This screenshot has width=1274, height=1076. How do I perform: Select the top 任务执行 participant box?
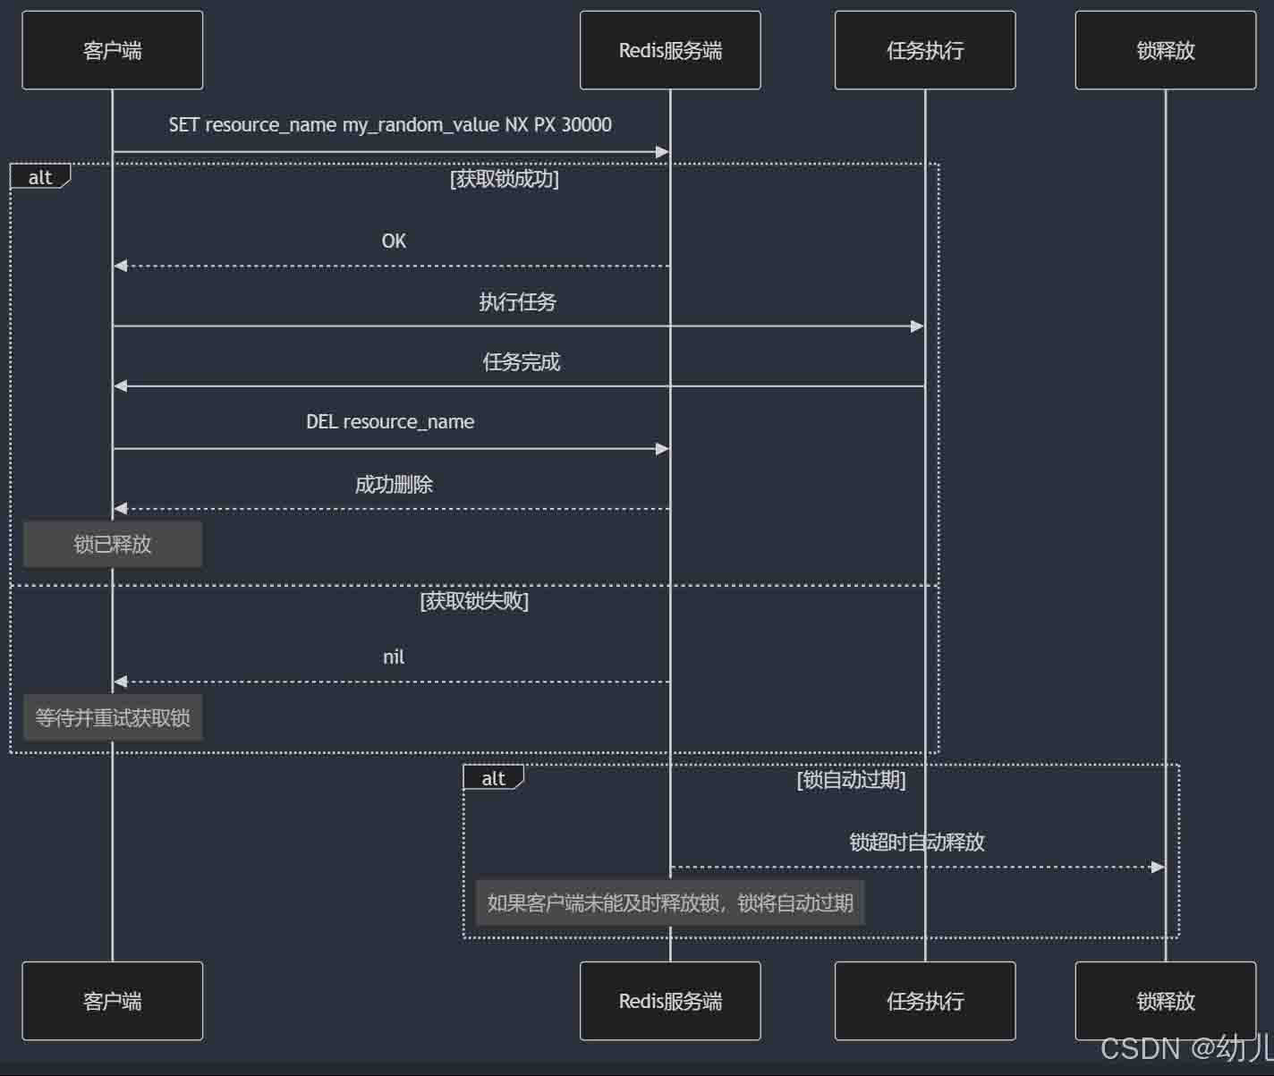pyautogui.click(x=924, y=50)
